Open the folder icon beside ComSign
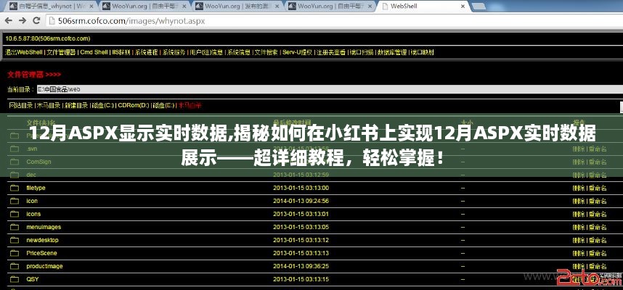Viewport: 623px width, 290px height. point(15,162)
